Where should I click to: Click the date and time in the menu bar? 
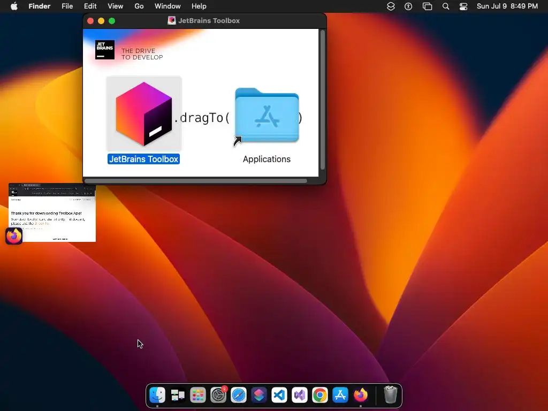pyautogui.click(x=507, y=6)
